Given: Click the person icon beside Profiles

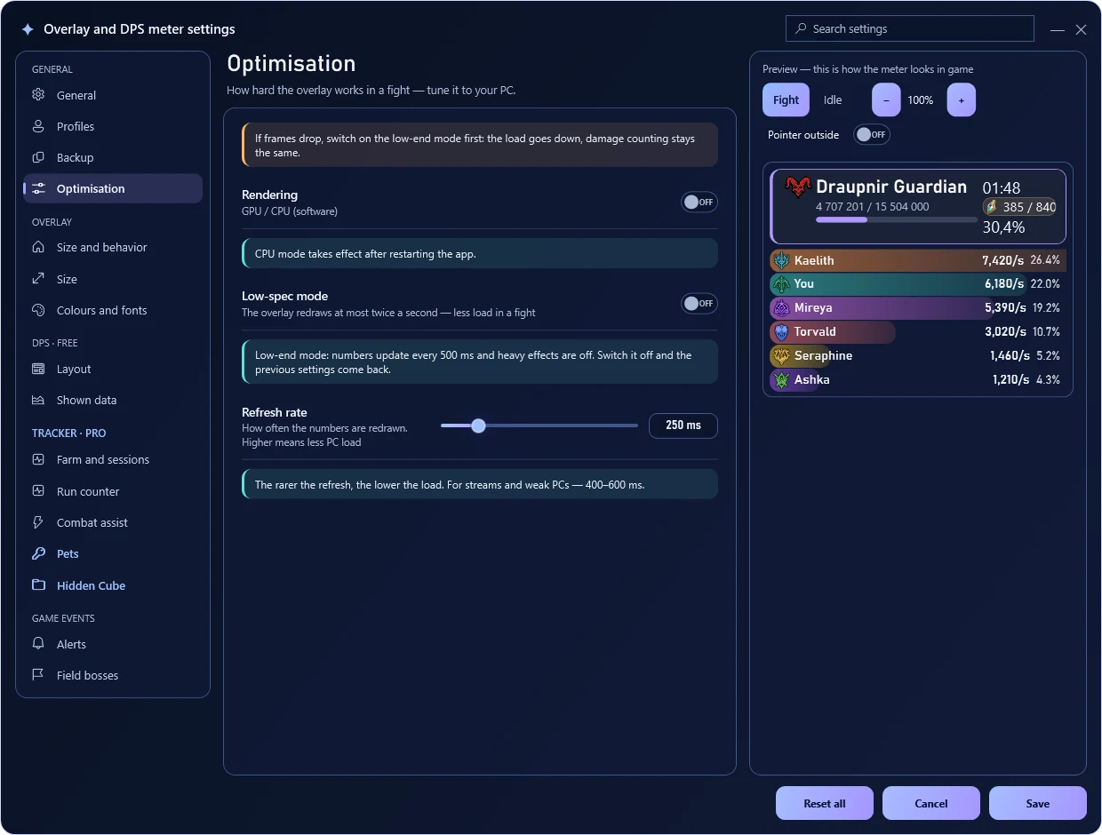Looking at the screenshot, I should [38, 126].
